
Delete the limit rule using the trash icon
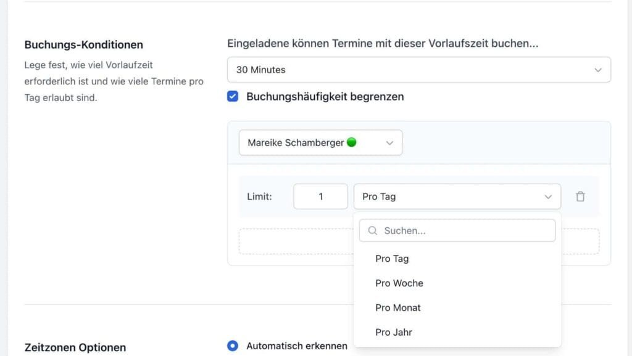[x=580, y=196]
